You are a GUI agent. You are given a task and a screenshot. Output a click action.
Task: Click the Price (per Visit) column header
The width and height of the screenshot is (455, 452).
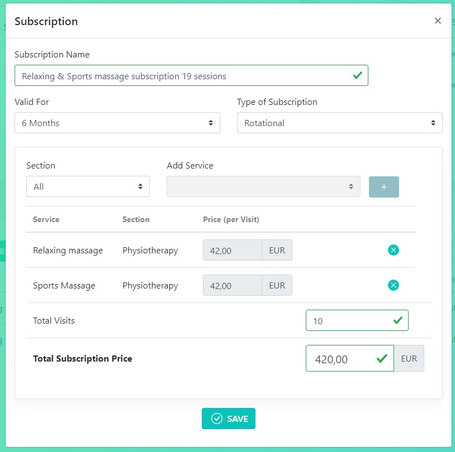[231, 219]
